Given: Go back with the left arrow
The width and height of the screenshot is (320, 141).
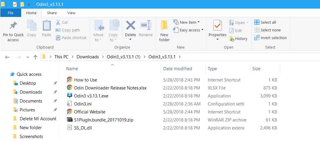Looking at the screenshot, I should 7,57.
